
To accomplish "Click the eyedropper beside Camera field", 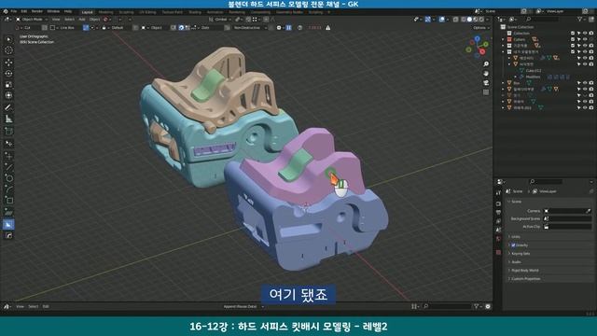I will (x=589, y=211).
